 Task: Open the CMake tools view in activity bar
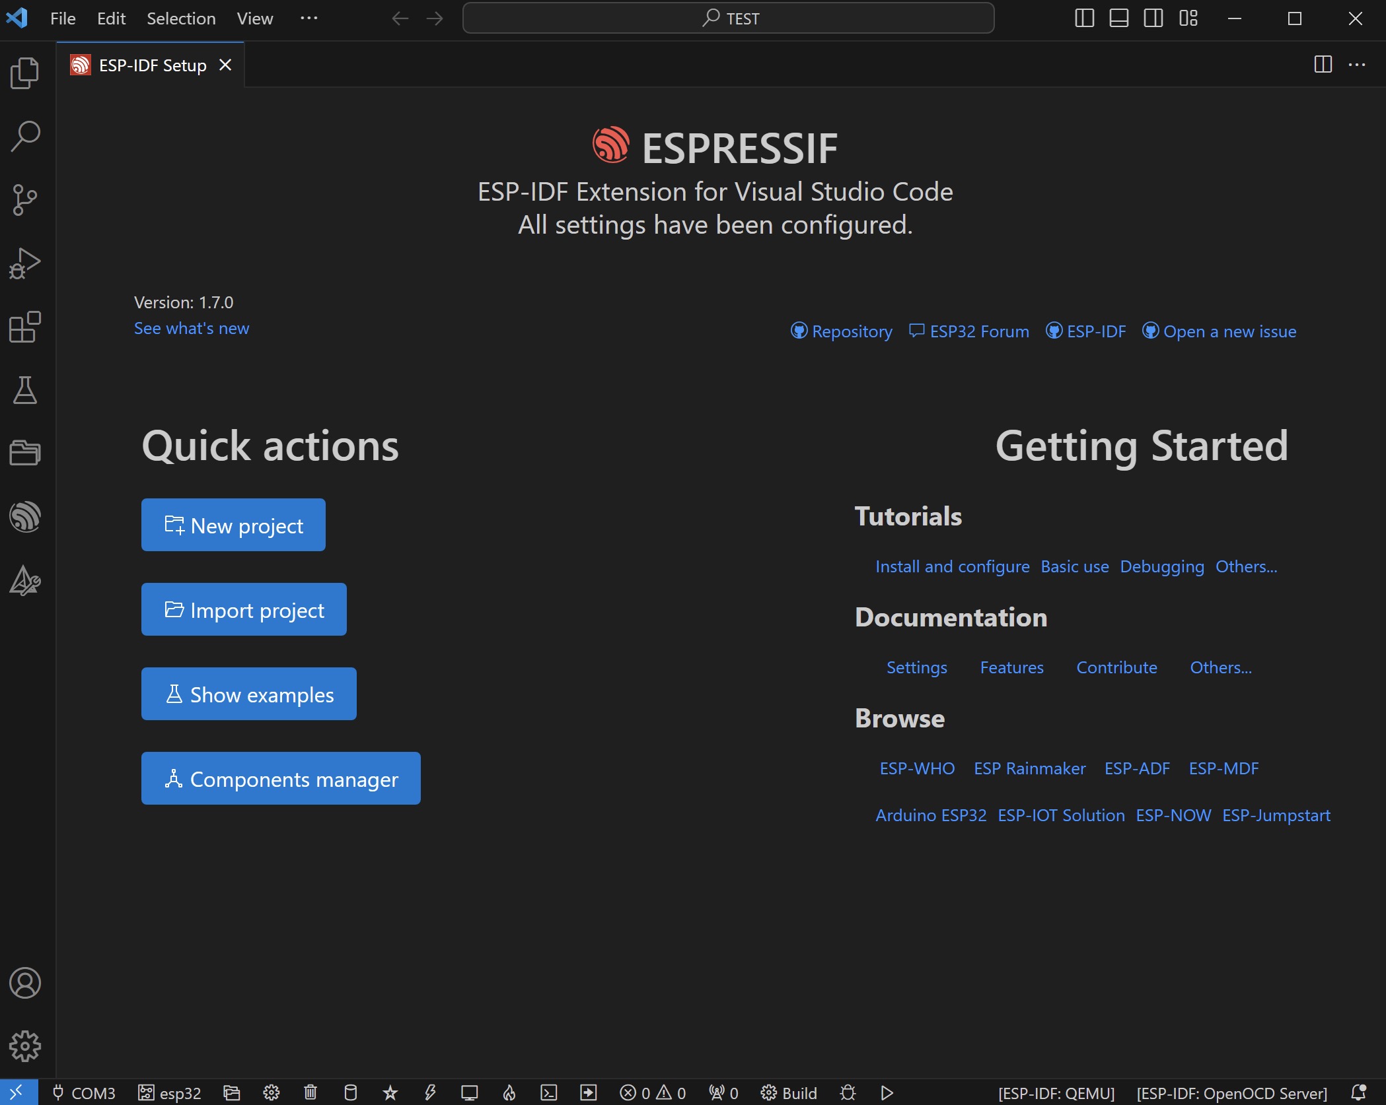pos(25,580)
